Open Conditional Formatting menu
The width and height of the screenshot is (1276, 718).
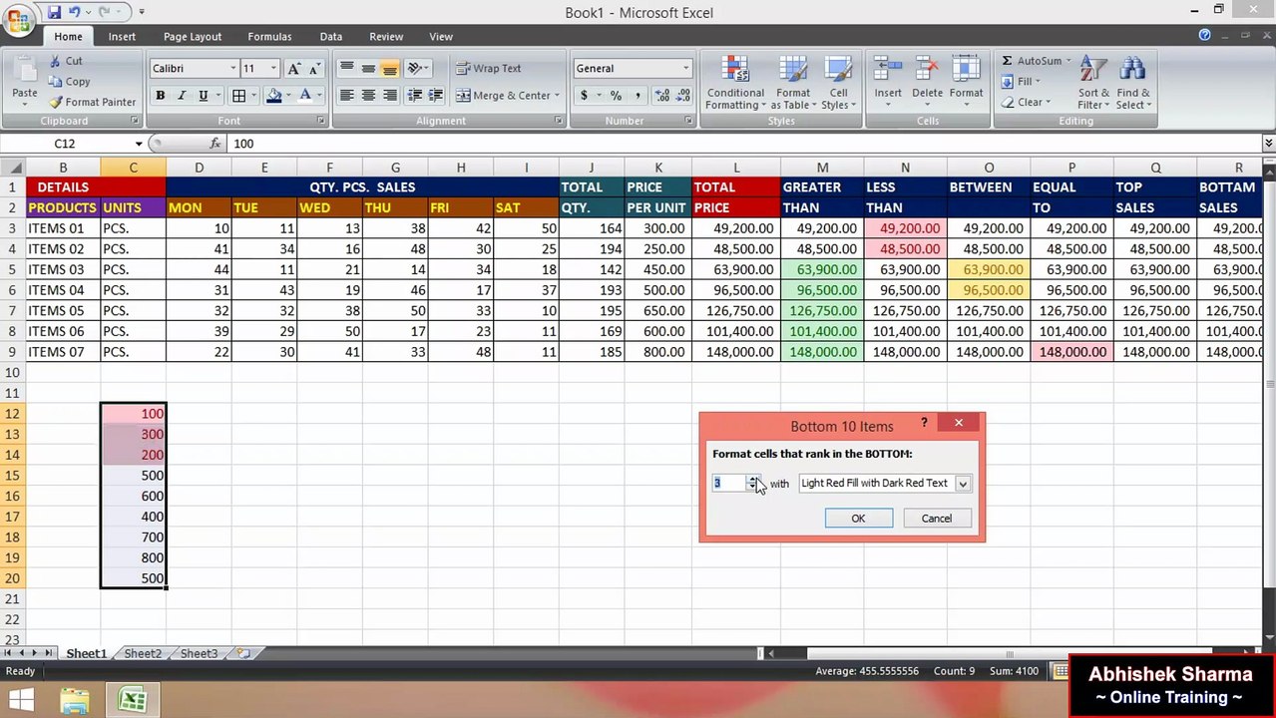[x=735, y=83]
